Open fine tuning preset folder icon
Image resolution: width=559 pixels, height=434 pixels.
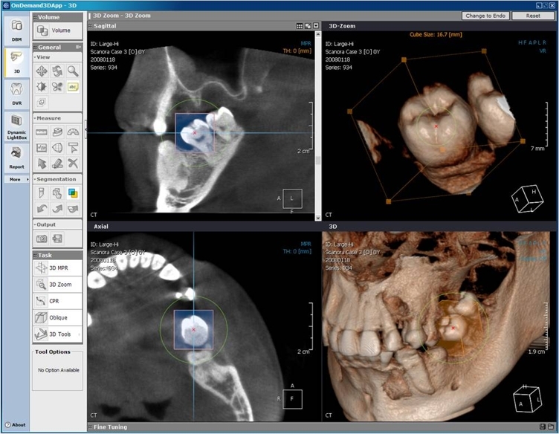[x=550, y=427]
